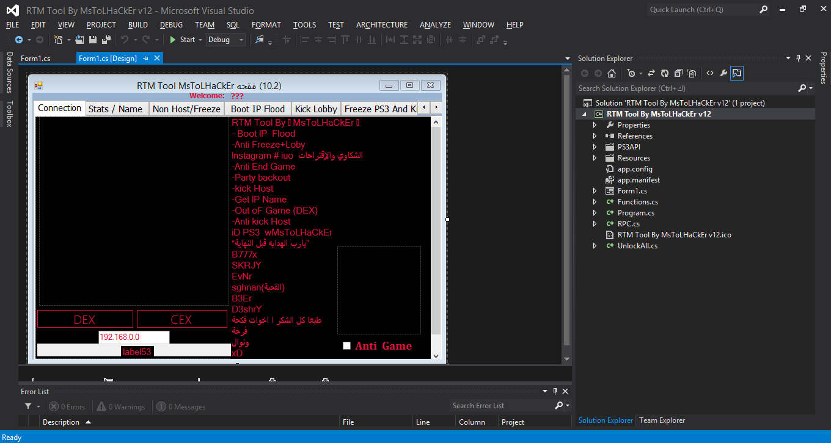Select the Stats / Name tab in the form
The width and height of the screenshot is (831, 443).
point(115,109)
